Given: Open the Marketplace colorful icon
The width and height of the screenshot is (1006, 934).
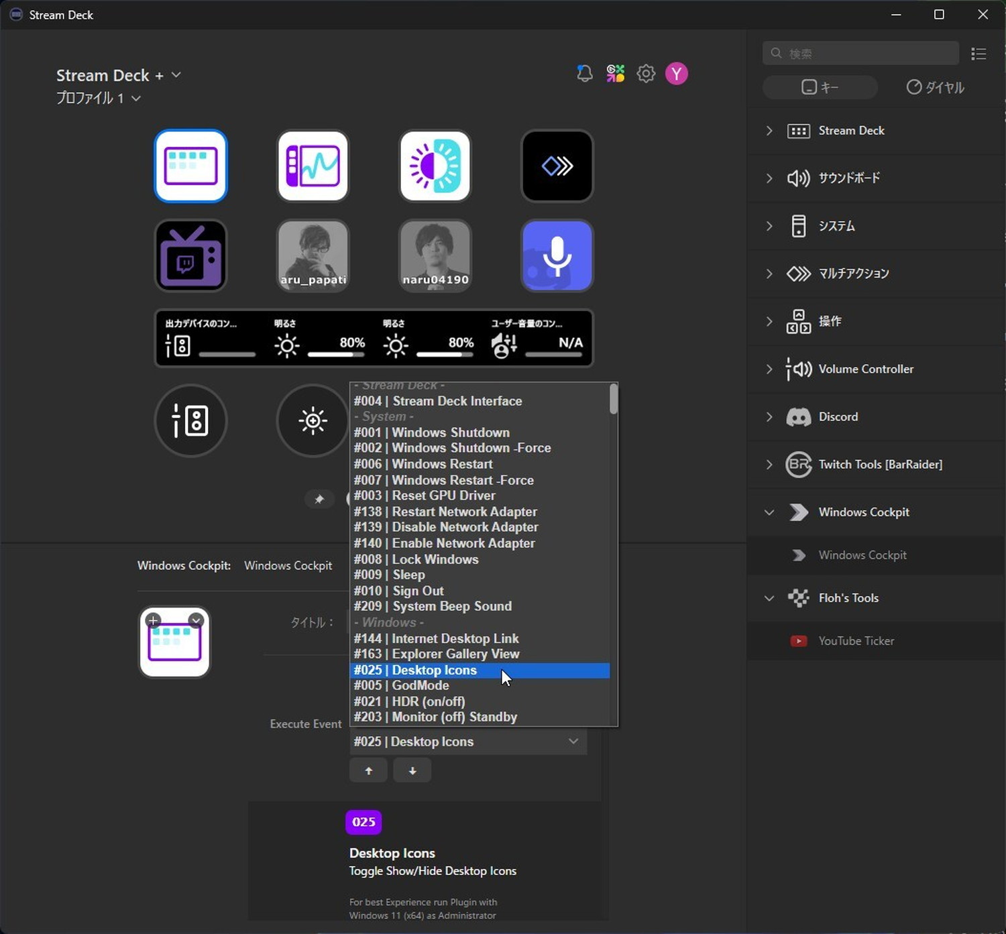Looking at the screenshot, I should click(x=615, y=73).
